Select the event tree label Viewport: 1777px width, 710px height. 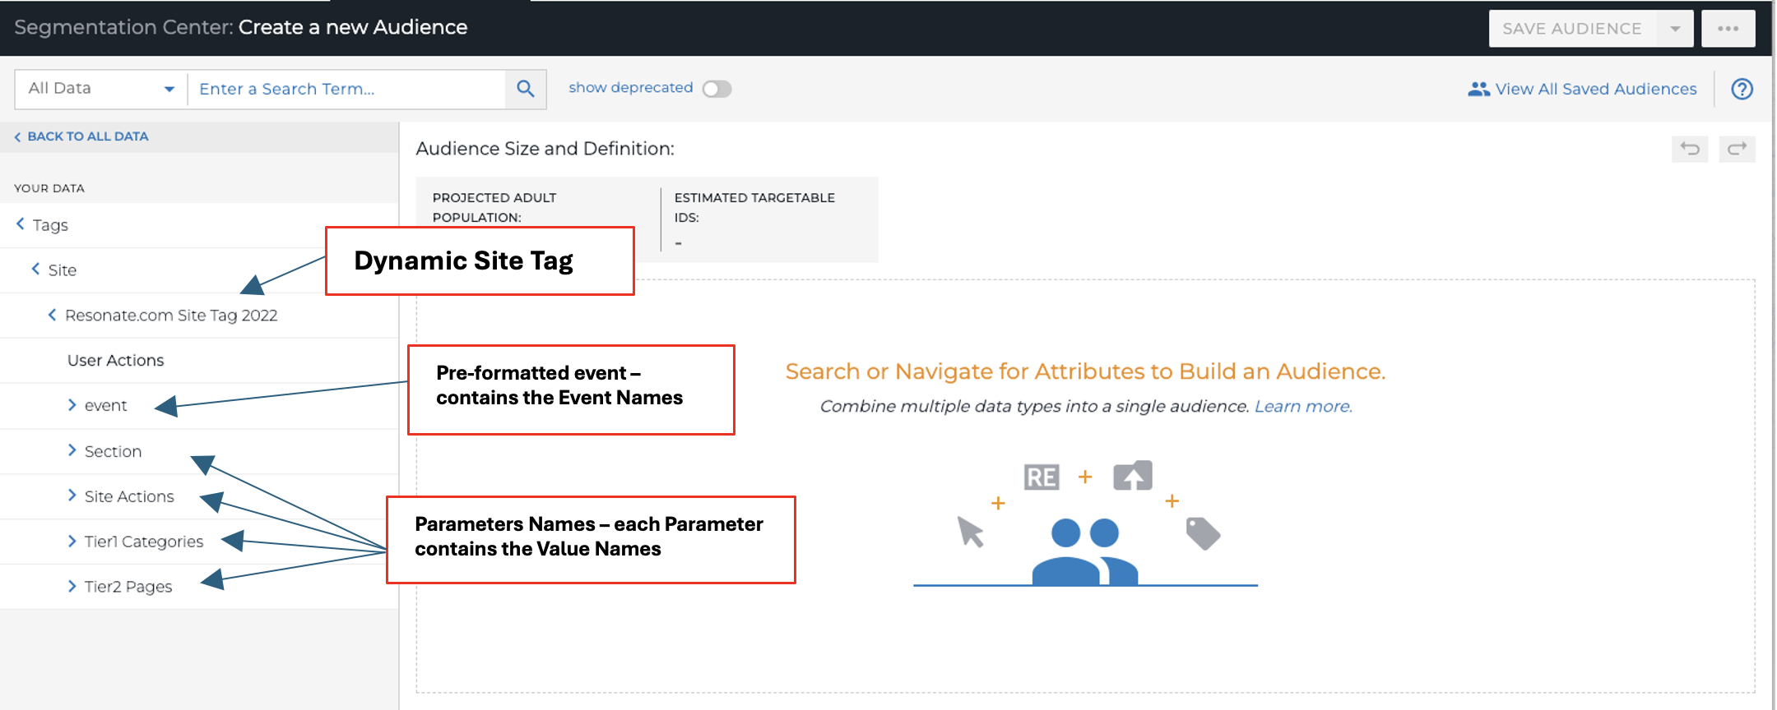pos(105,405)
